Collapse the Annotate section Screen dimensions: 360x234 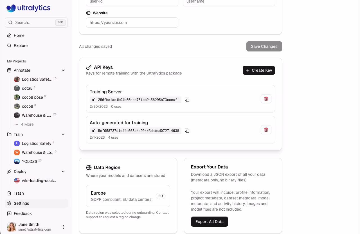63,70
